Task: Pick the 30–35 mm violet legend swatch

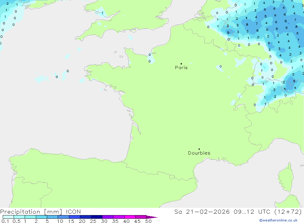Action: point(108,217)
